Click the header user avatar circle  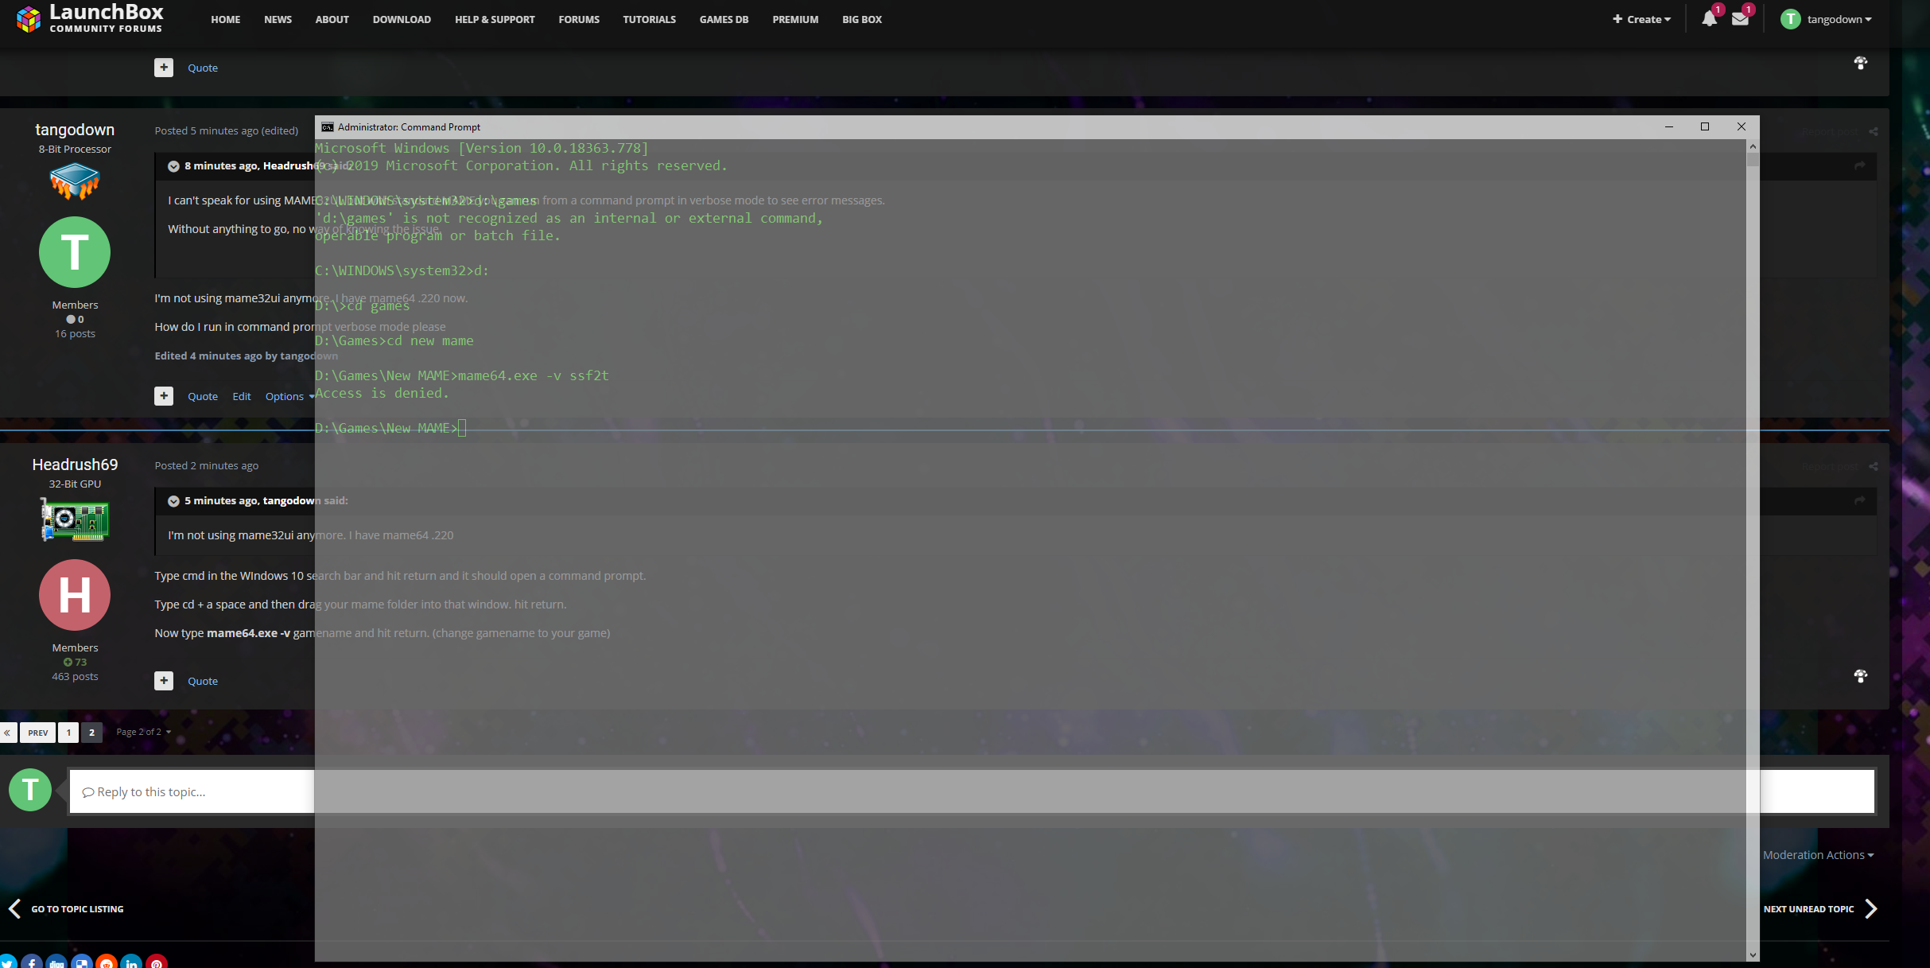pyautogui.click(x=1791, y=19)
